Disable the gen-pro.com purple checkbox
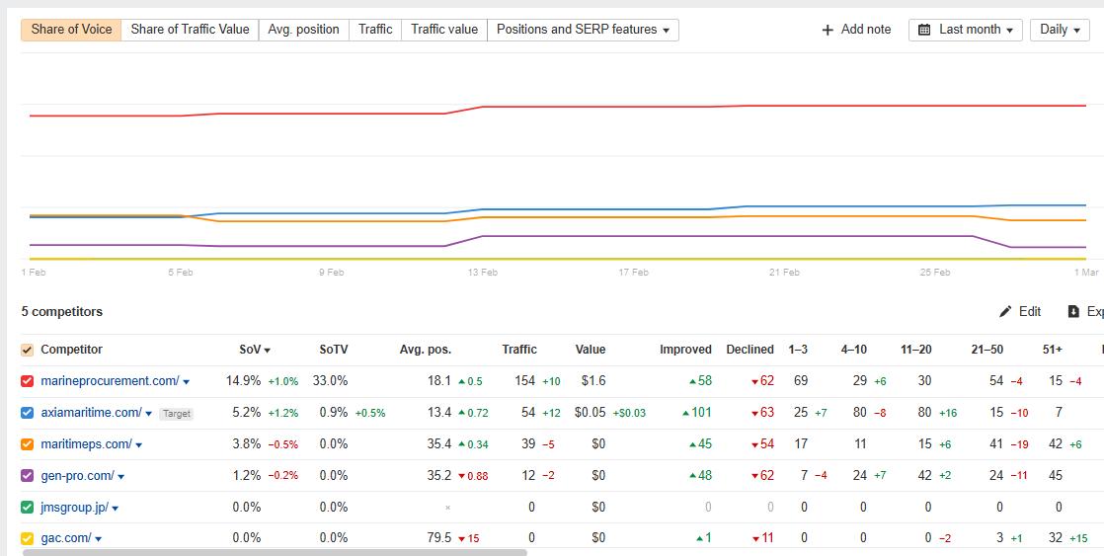This screenshot has width=1104, height=556. tap(28, 476)
